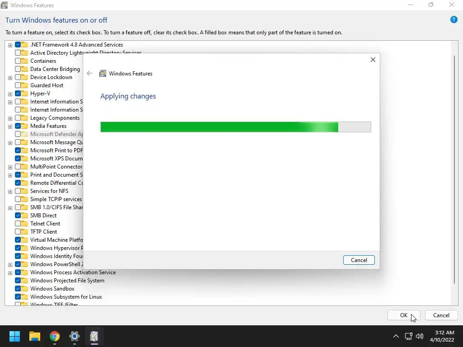Uncheck SMB Direct checkbox
This screenshot has width=463, height=347.
(x=18, y=216)
